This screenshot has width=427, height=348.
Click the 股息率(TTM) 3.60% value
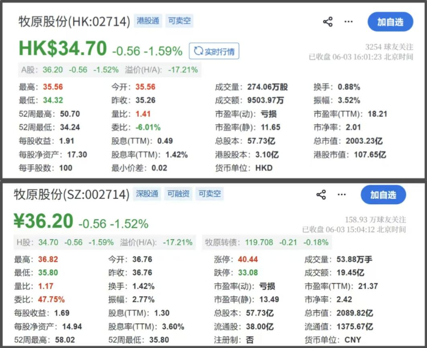[173, 327]
